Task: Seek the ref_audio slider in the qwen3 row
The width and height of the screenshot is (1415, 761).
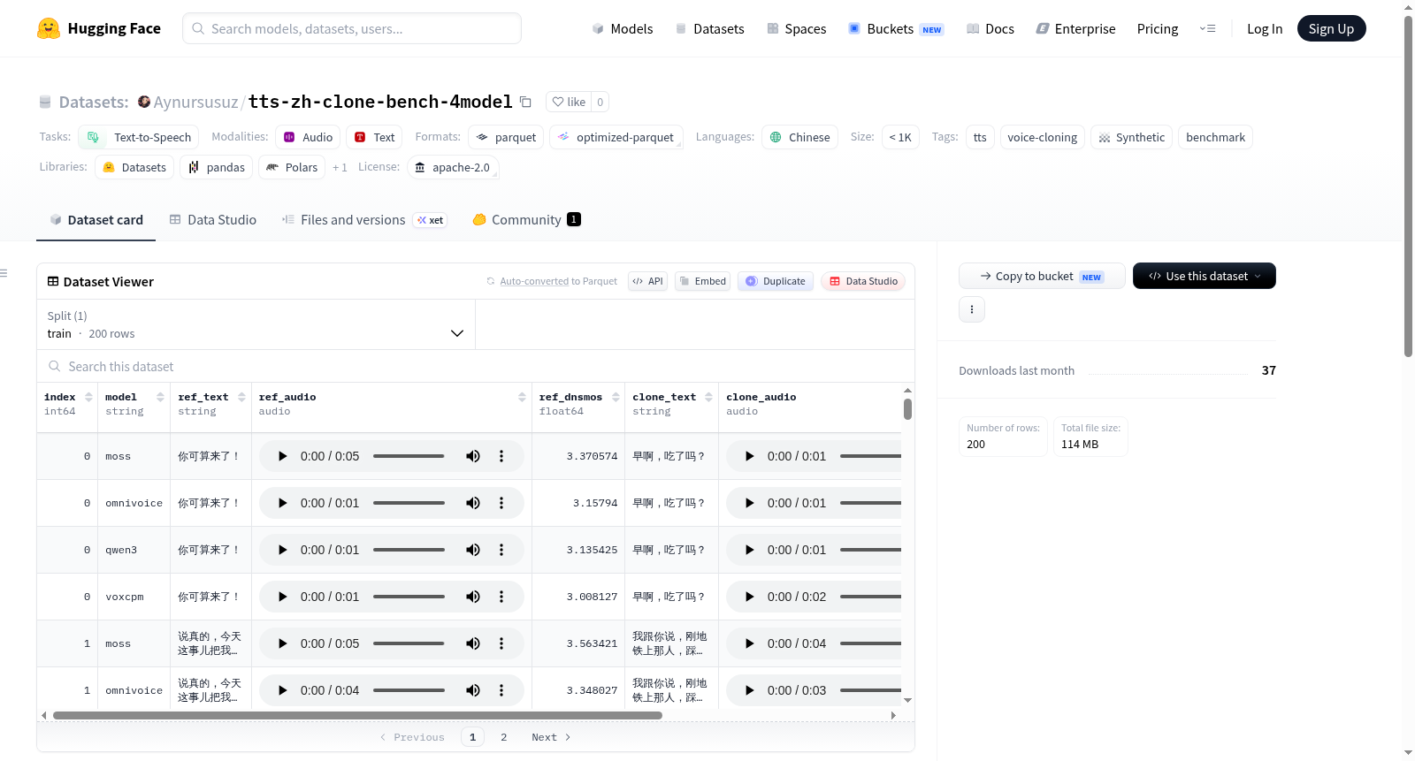Action: click(409, 550)
